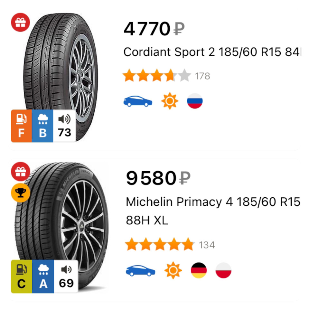The height and width of the screenshot is (309, 309).
Task: Click Michelin wet grip A label
Action: point(43,276)
